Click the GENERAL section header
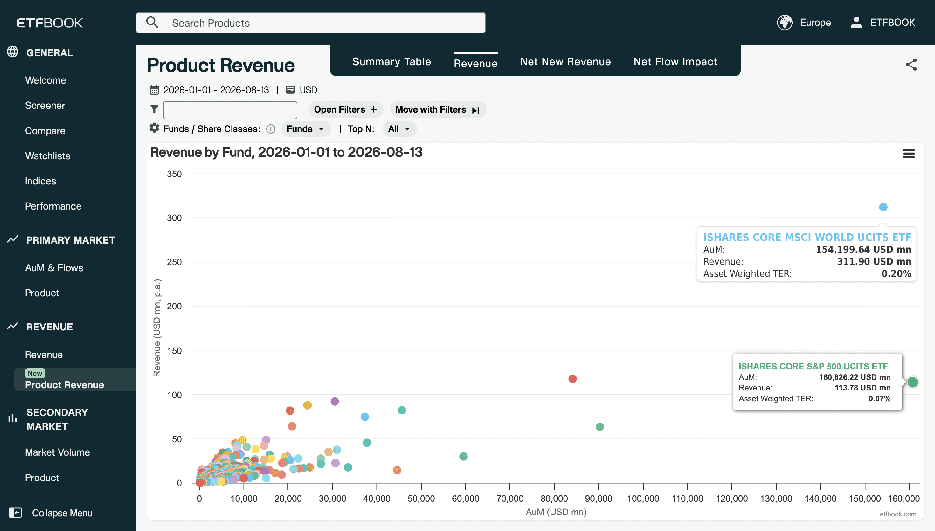The image size is (935, 531). 50,53
